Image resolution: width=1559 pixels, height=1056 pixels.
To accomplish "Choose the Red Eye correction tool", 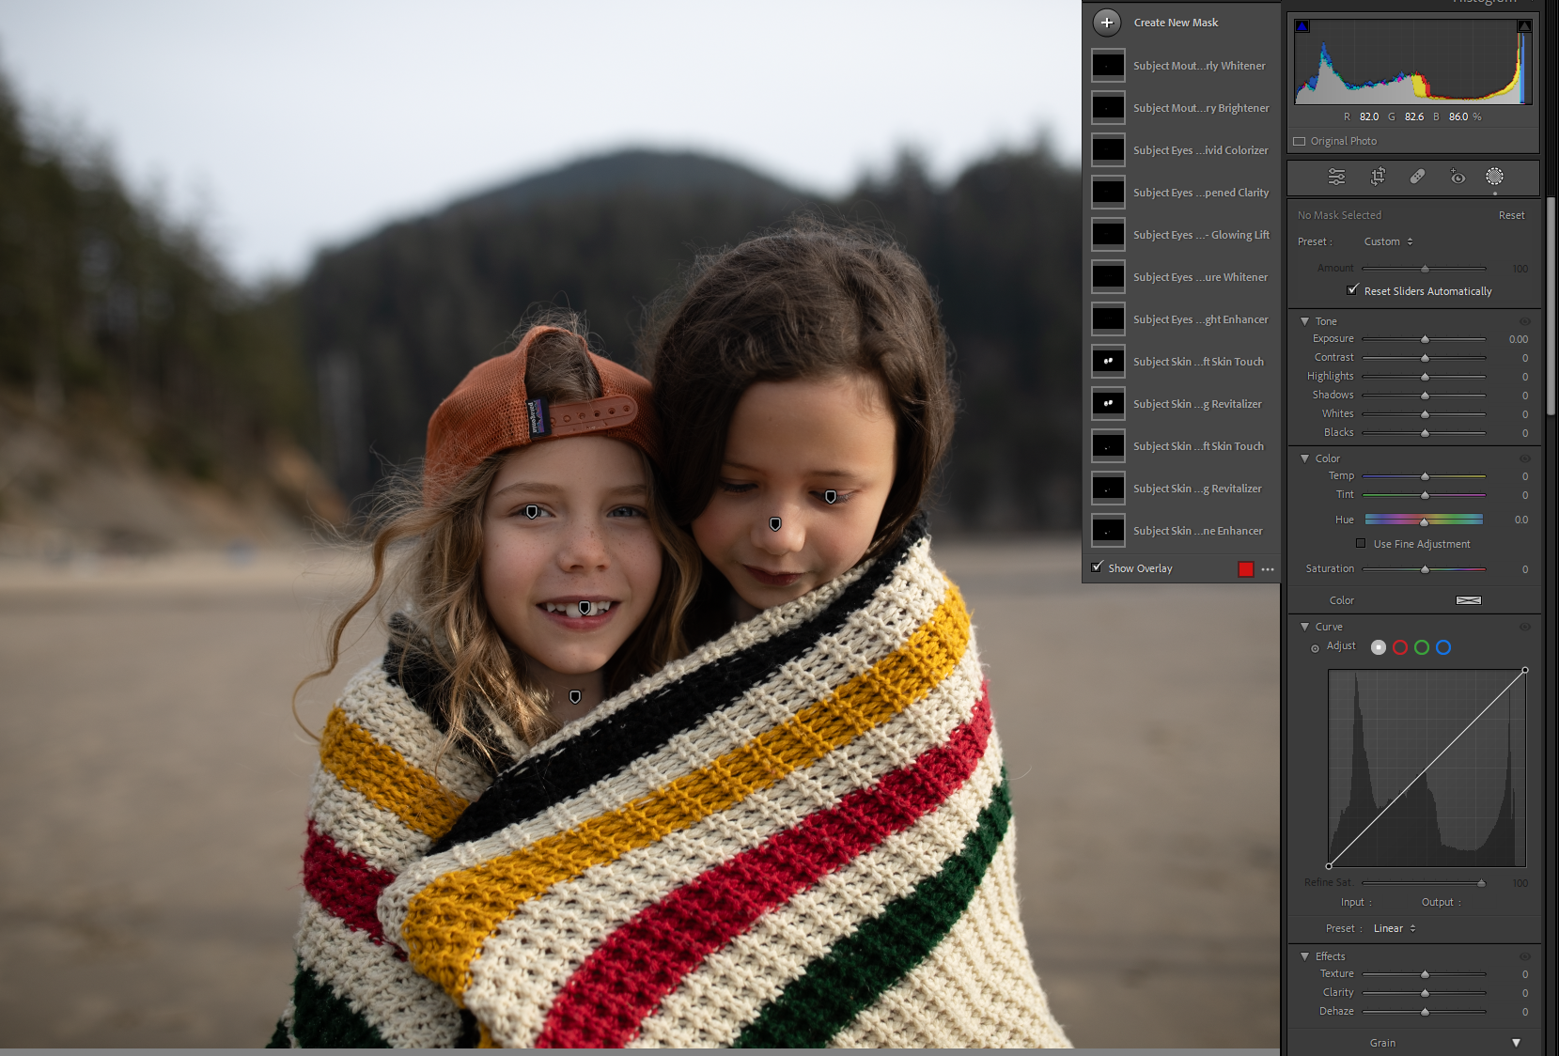I will coord(1457,177).
